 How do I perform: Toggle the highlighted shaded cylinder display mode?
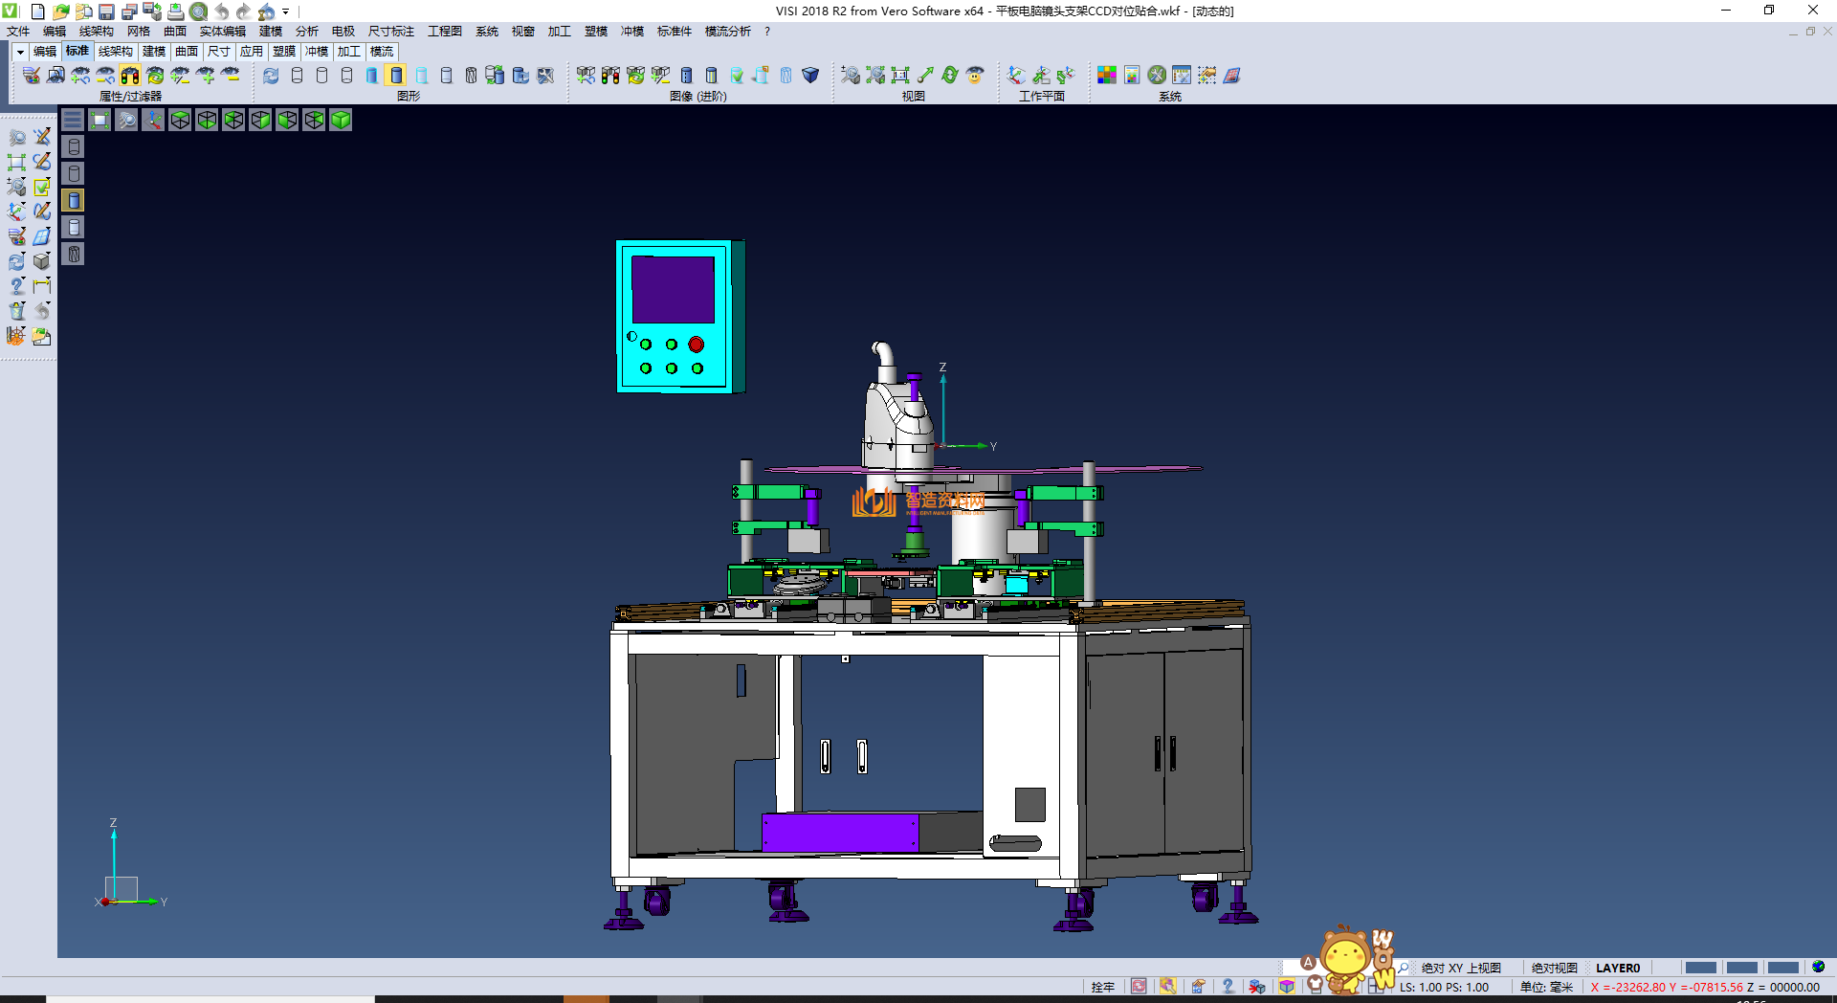pyautogui.click(x=396, y=76)
